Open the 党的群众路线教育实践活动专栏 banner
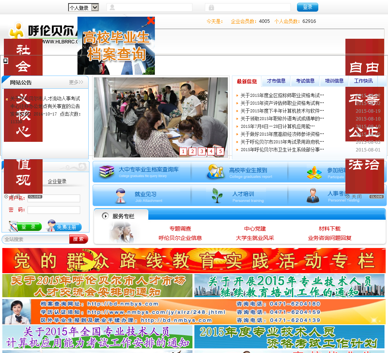The image size is (388, 353). point(194,261)
